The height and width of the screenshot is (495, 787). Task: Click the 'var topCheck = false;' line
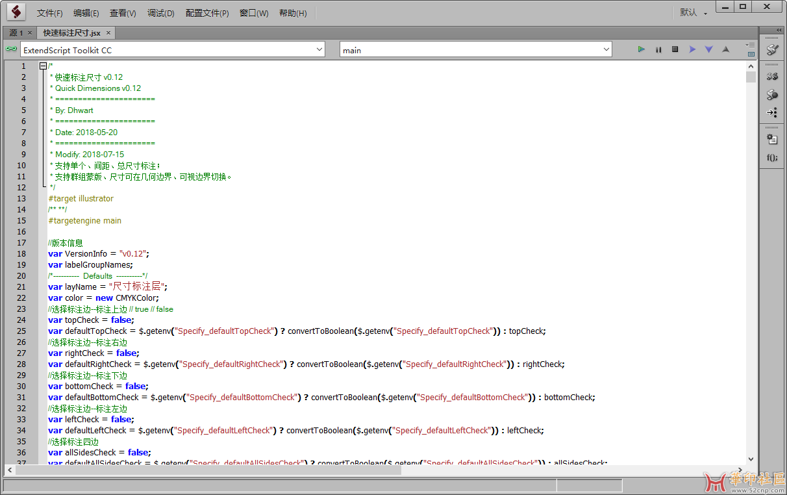[91, 320]
